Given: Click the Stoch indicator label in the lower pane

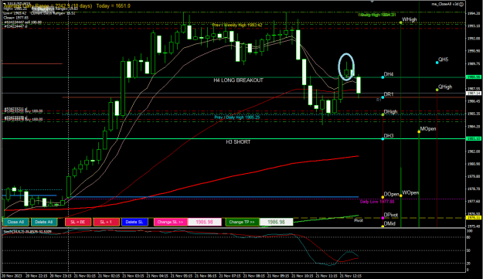Looking at the screenshot, I should point(27,231).
